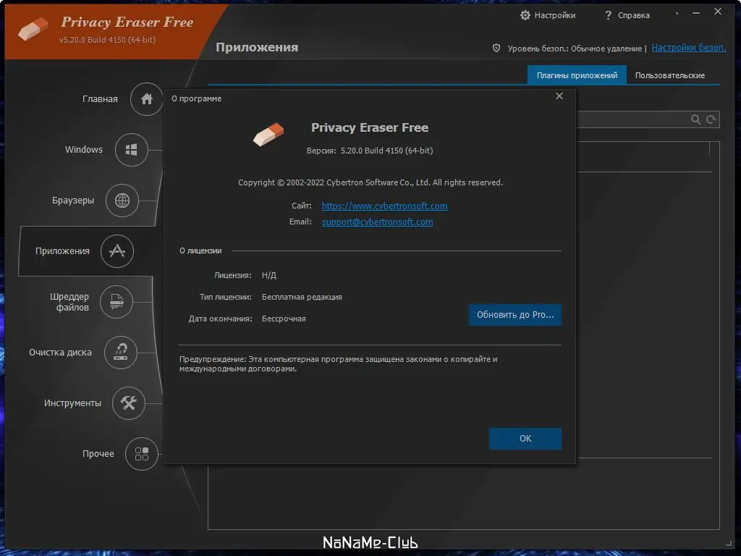Open the Инструменты tools icon
This screenshot has height=556, width=741.
click(x=129, y=403)
